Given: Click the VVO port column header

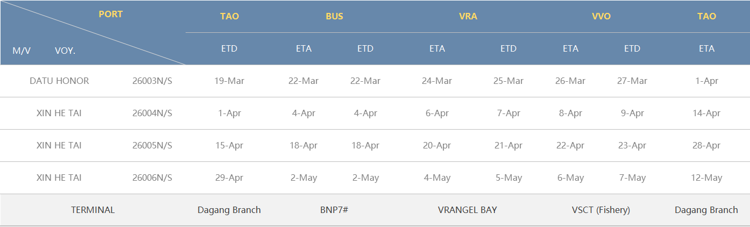Looking at the screenshot, I should click(x=601, y=16).
